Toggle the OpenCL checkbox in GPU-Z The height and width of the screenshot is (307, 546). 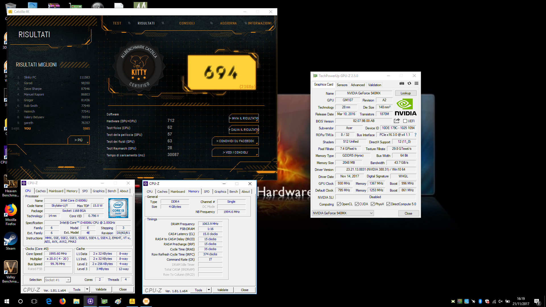[x=339, y=204]
